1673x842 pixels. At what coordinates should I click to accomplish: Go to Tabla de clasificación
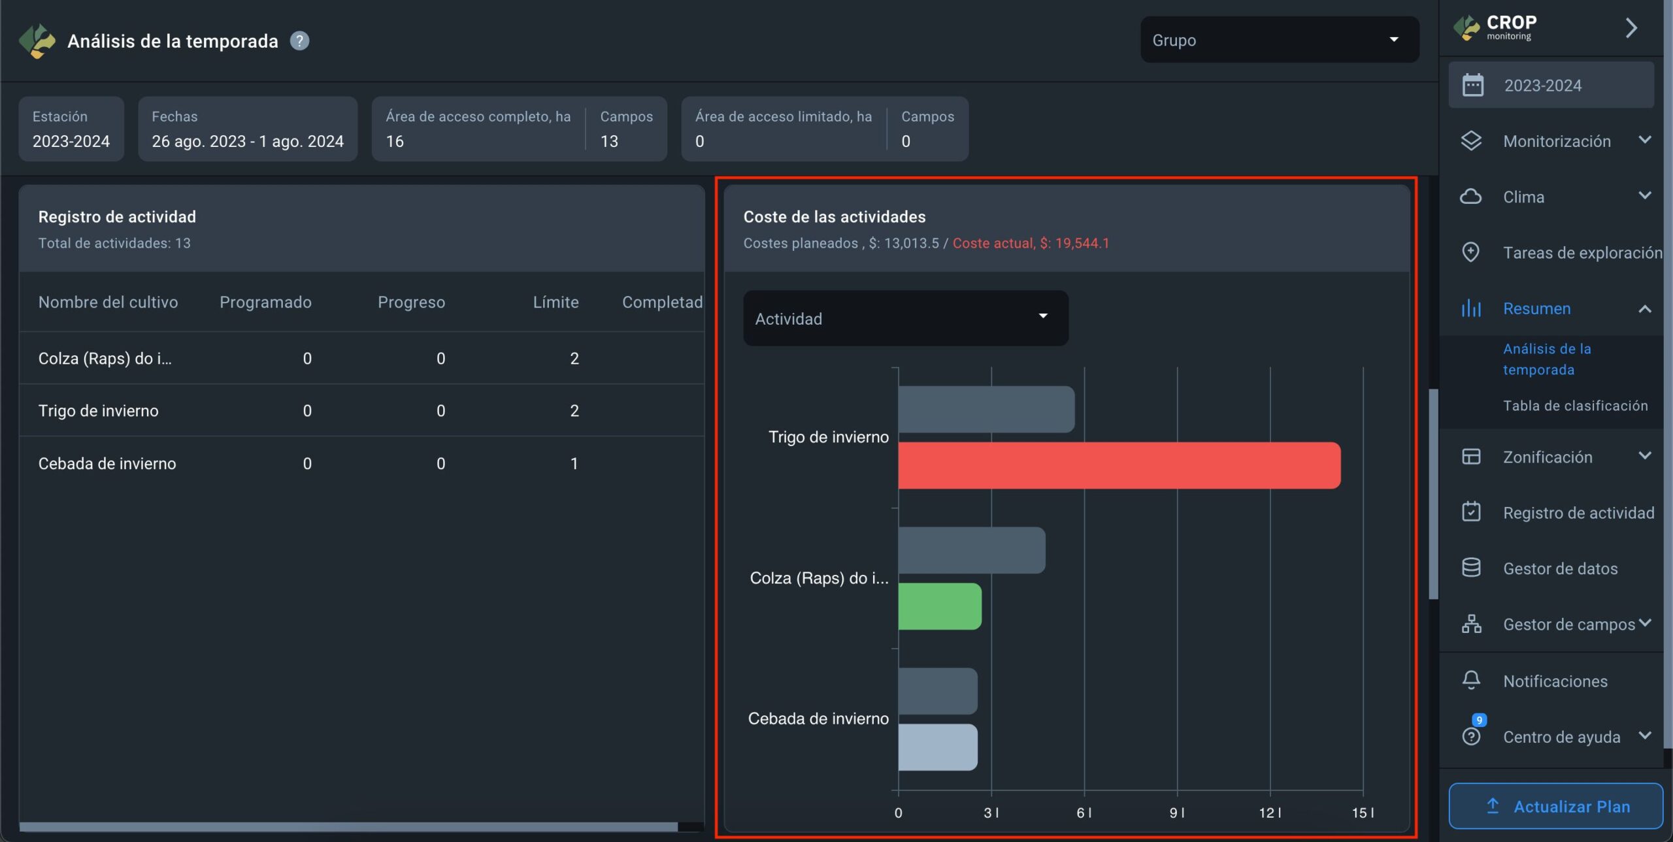click(1575, 406)
